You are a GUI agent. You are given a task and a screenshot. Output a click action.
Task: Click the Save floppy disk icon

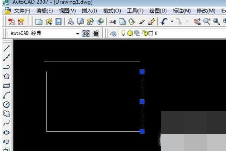(x=58, y=22)
